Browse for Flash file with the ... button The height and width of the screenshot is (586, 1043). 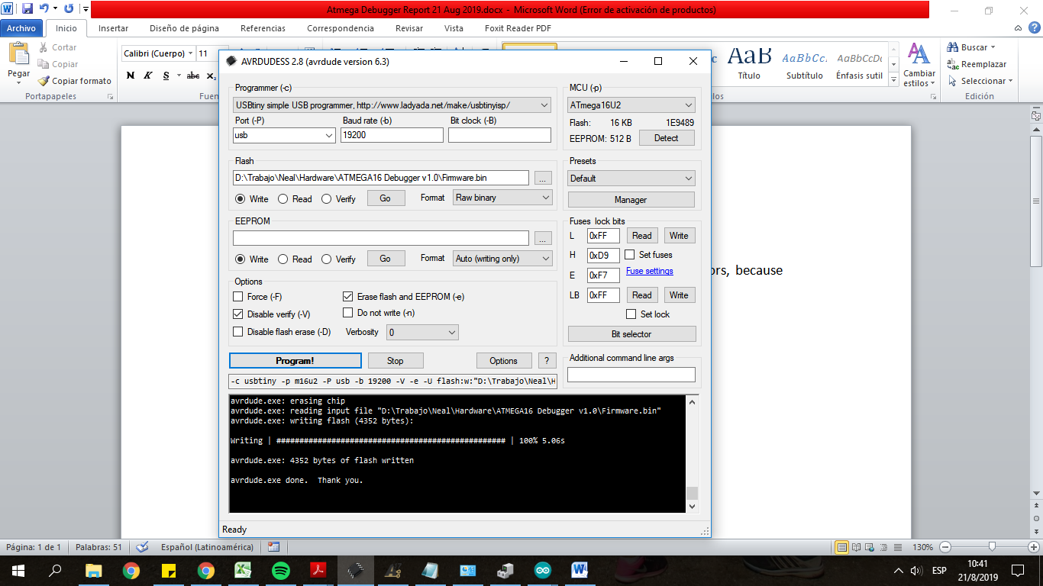[542, 179]
